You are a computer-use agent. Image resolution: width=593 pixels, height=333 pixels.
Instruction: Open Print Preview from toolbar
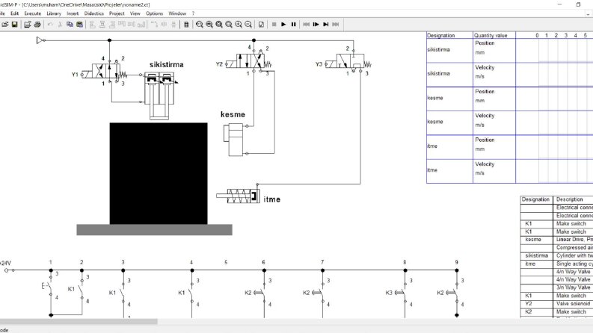point(27,24)
